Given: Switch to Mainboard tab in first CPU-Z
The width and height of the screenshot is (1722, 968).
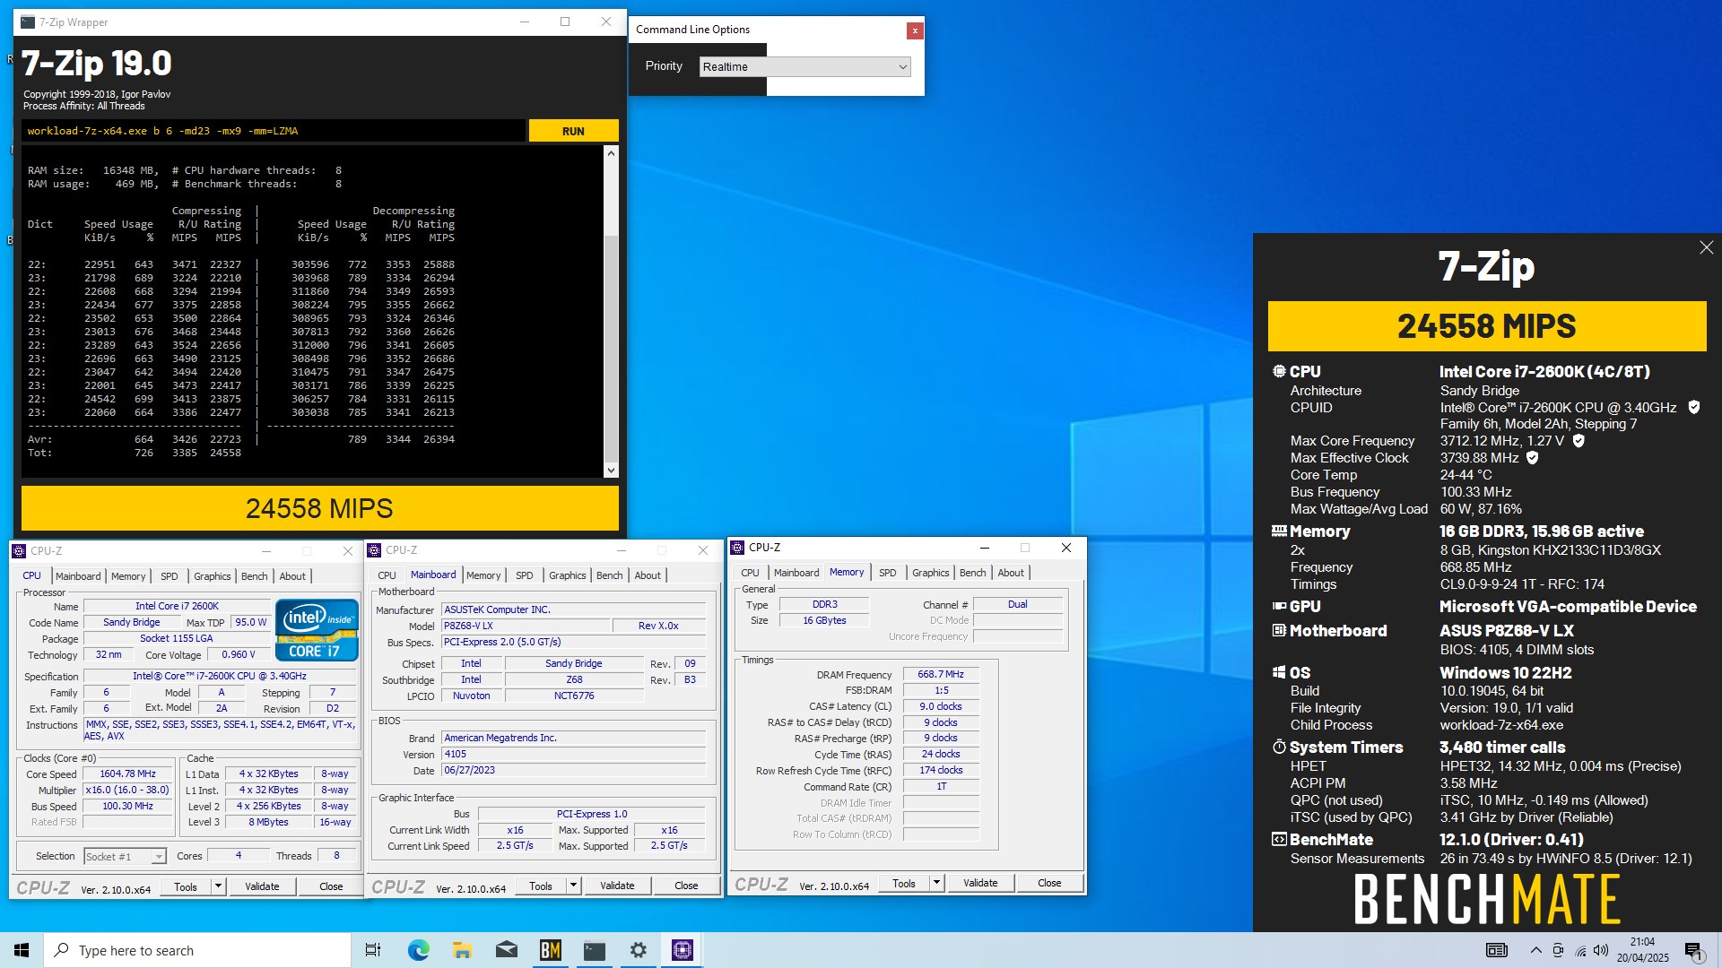Looking at the screenshot, I should click(78, 576).
